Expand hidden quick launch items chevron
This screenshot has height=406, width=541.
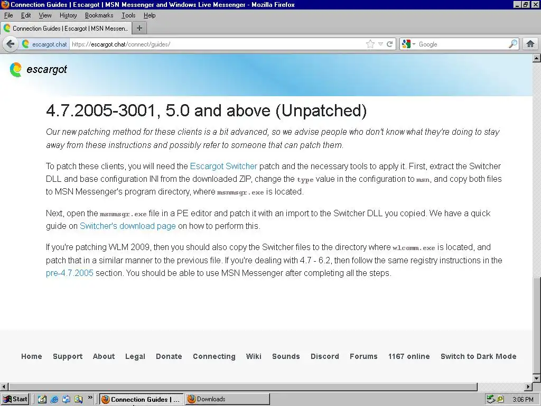90,398
